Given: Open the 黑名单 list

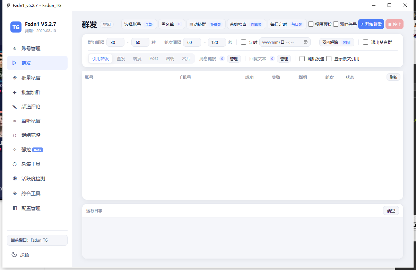Looking at the screenshot, I should coord(172,24).
